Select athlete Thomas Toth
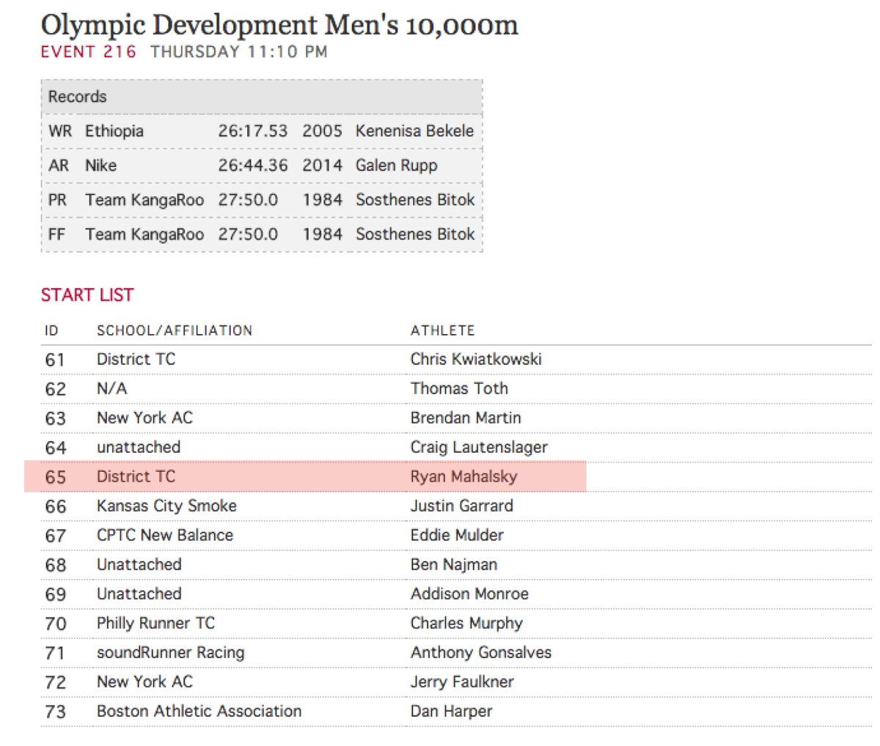880x746 pixels. [459, 388]
